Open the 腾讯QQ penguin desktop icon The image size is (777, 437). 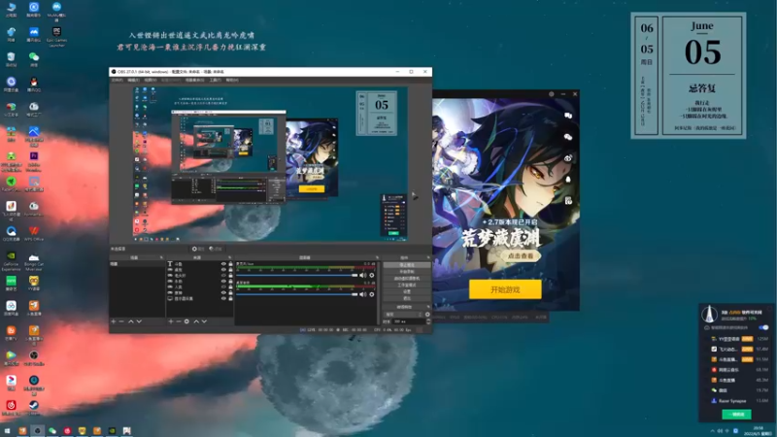coord(34,84)
